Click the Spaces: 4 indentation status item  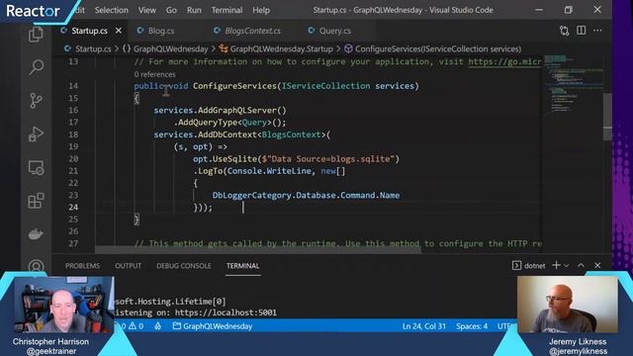(x=472, y=326)
